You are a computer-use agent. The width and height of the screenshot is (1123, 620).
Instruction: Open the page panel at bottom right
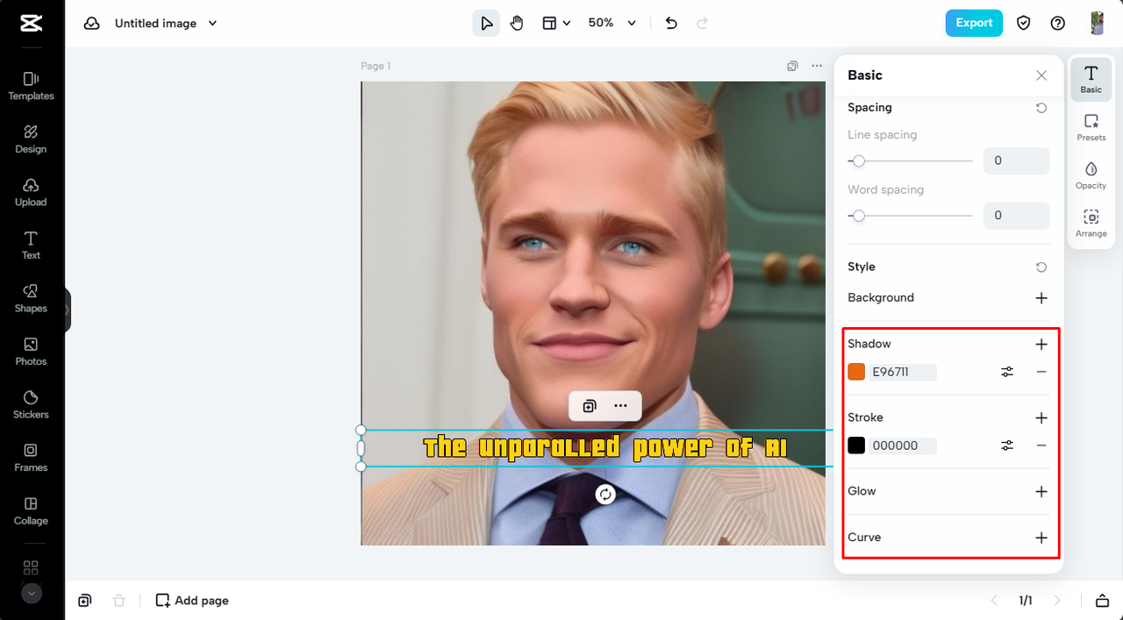pos(1102,601)
